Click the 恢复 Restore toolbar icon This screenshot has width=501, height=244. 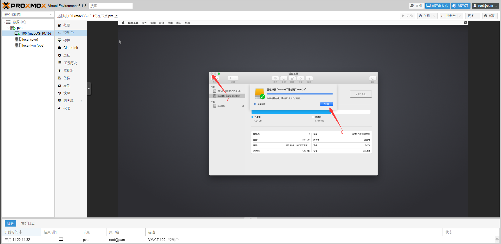pyautogui.click(x=301, y=78)
